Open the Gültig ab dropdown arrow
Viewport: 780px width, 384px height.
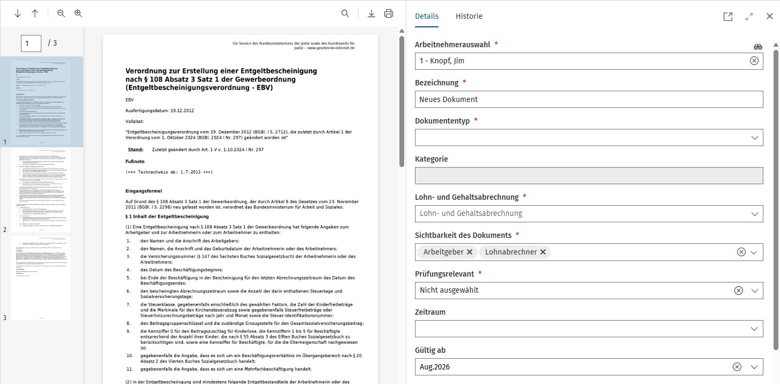[x=754, y=367]
